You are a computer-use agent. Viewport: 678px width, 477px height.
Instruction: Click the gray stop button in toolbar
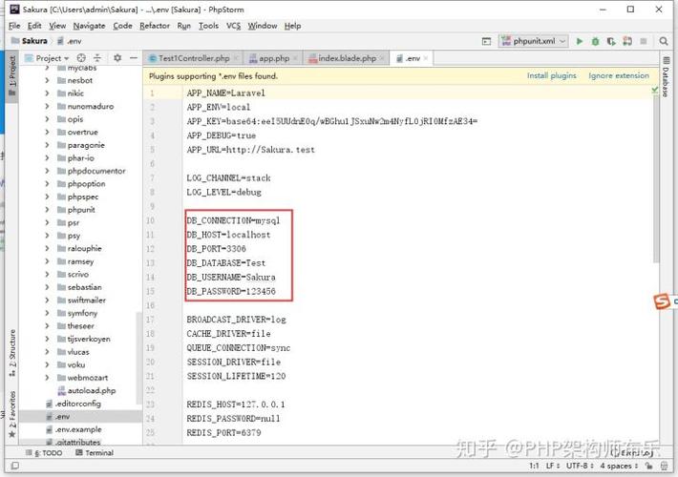pos(644,41)
